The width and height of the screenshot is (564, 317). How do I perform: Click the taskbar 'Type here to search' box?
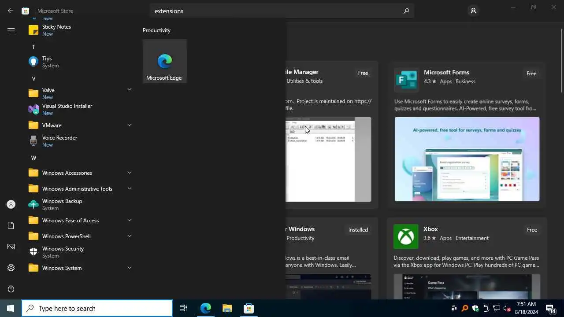tap(97, 308)
